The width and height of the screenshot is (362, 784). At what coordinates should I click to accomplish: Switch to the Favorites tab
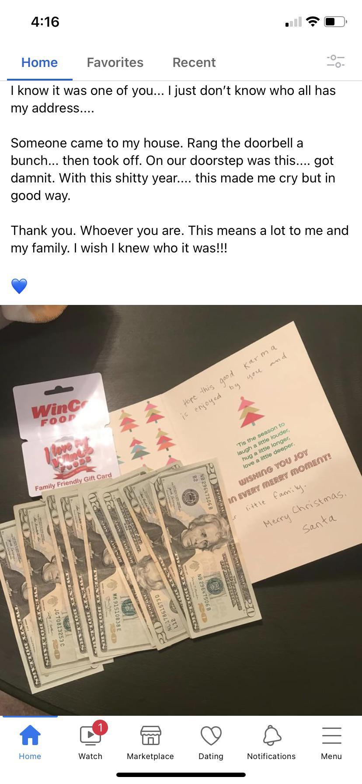pos(115,63)
